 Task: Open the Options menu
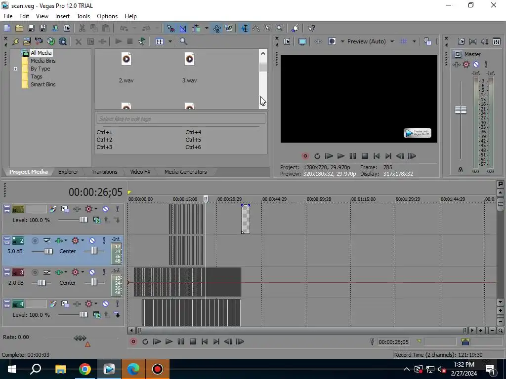tap(107, 16)
